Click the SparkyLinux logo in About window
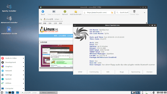This screenshot has width=167, height=94. pyautogui.click(x=81, y=34)
